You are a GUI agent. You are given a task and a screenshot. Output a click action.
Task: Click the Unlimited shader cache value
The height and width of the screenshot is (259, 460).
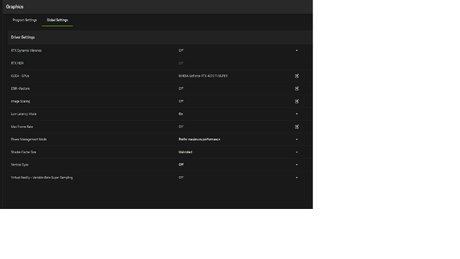tap(185, 152)
